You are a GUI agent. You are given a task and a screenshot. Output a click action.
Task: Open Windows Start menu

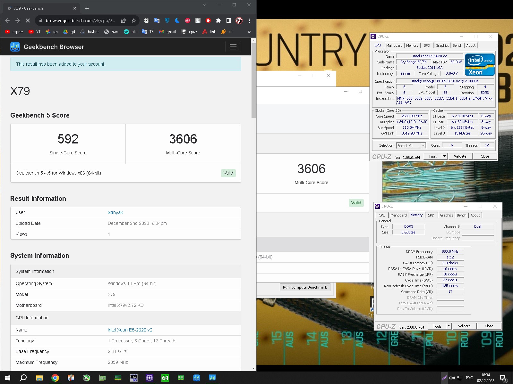tap(8, 378)
